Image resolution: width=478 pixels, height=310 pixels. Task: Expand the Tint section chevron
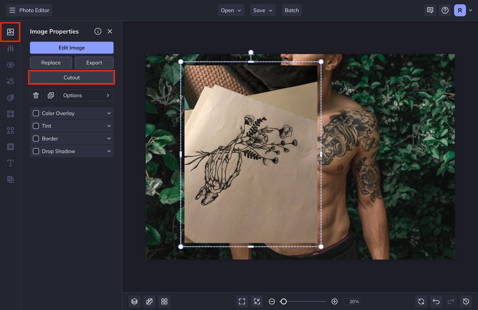[x=109, y=126]
